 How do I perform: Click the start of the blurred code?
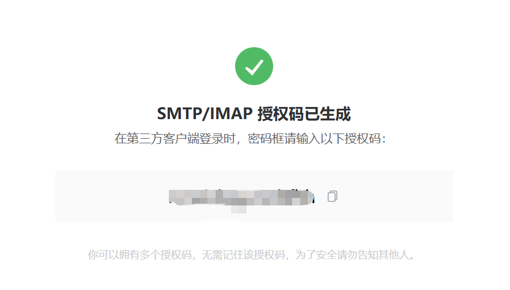(x=172, y=197)
